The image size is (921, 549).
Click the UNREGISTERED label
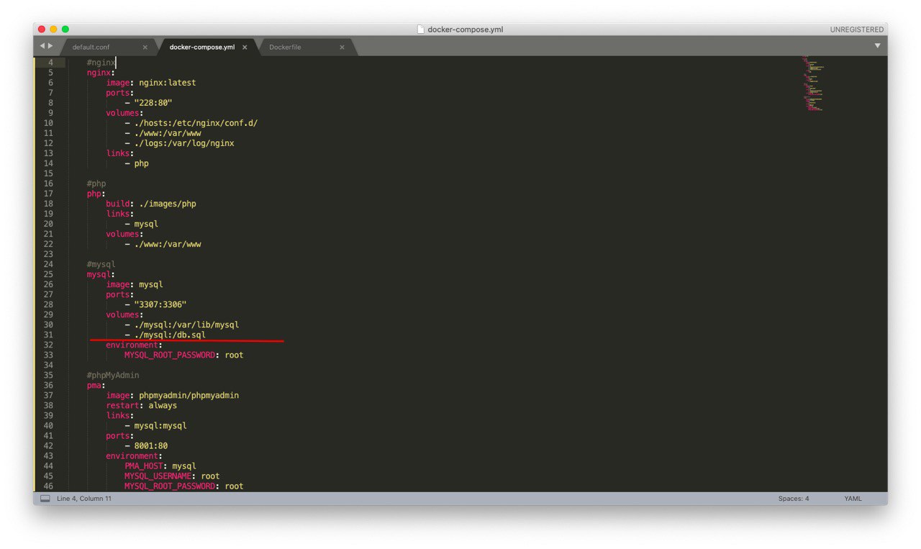tap(856, 30)
